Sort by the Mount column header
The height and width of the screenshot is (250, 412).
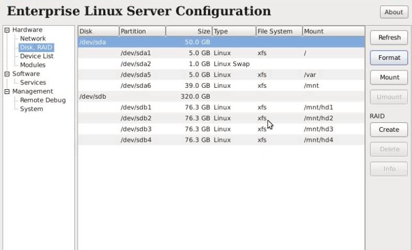point(334,32)
